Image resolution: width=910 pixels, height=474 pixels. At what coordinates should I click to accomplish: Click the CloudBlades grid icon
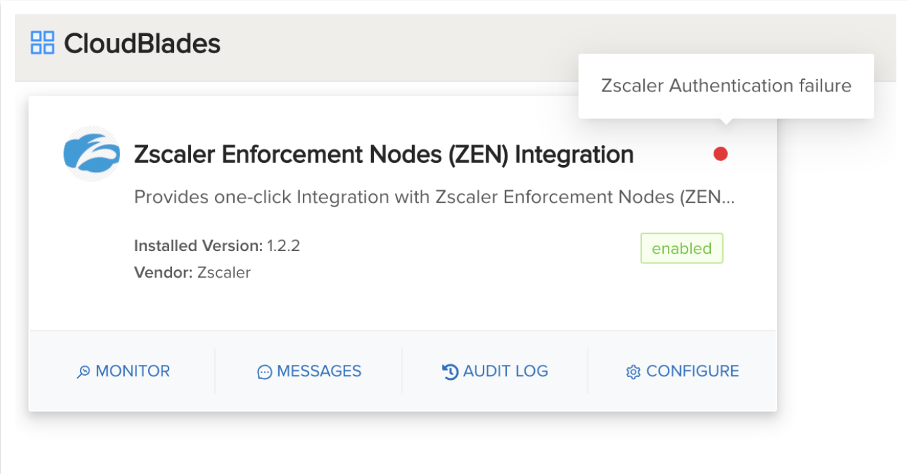tap(42, 42)
